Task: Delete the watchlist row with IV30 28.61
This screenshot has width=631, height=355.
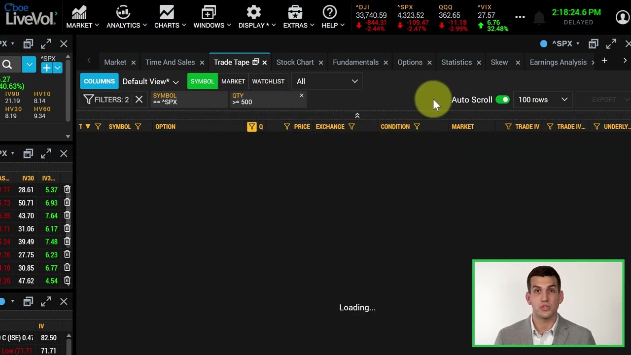Action: click(67, 189)
